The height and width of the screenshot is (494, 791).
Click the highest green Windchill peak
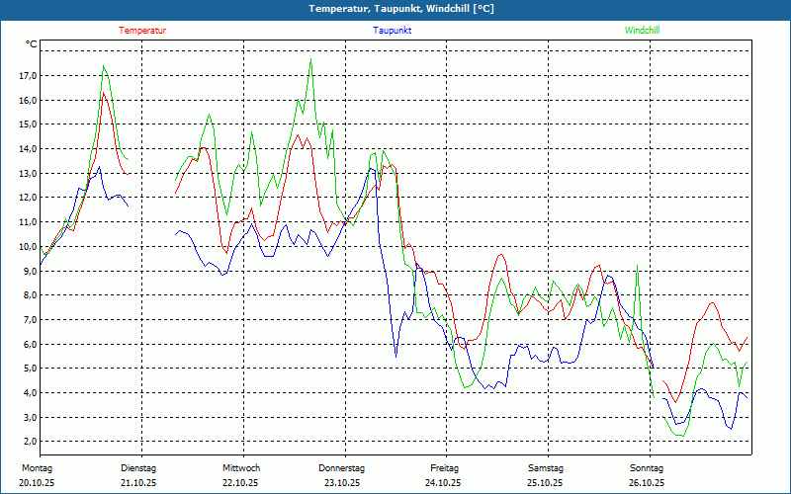point(310,59)
